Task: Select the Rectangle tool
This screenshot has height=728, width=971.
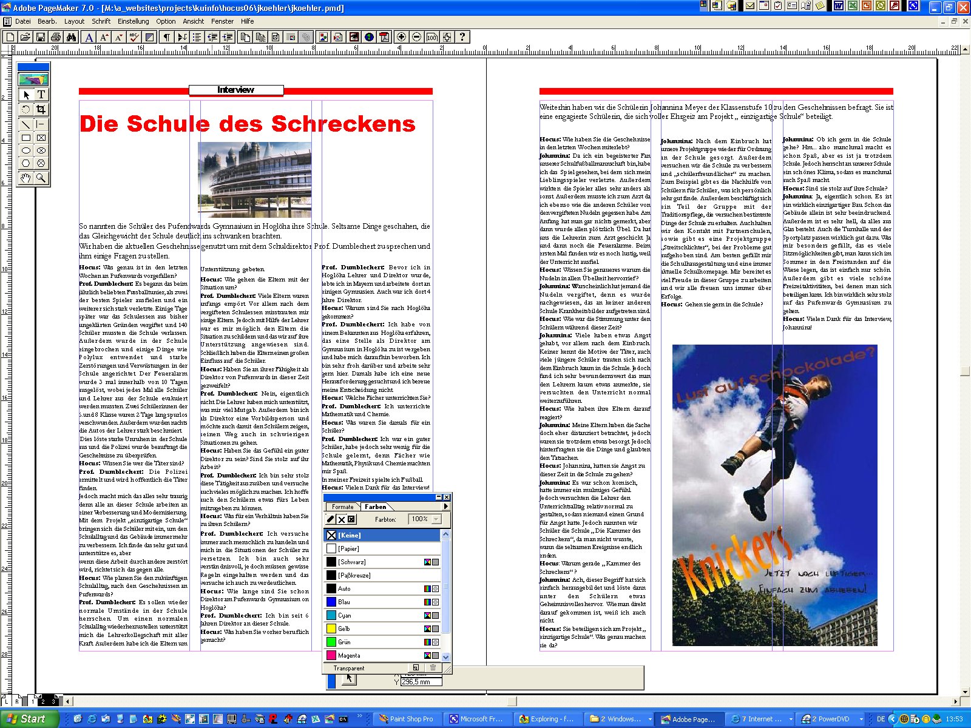Action: coord(26,138)
